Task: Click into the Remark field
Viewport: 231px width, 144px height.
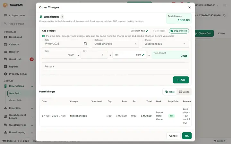Action: tap(116, 67)
